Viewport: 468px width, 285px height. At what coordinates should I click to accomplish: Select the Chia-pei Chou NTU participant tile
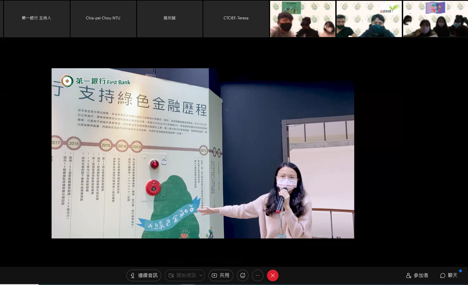(x=103, y=18)
